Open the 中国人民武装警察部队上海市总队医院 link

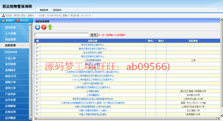(x=93, y=106)
